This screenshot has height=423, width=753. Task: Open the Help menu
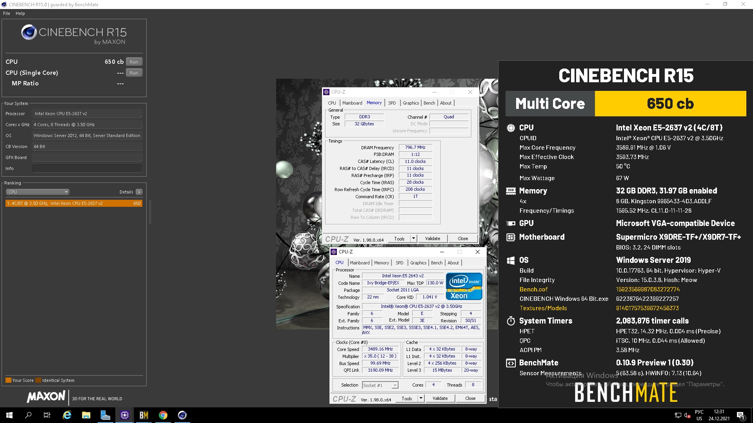pos(20,13)
